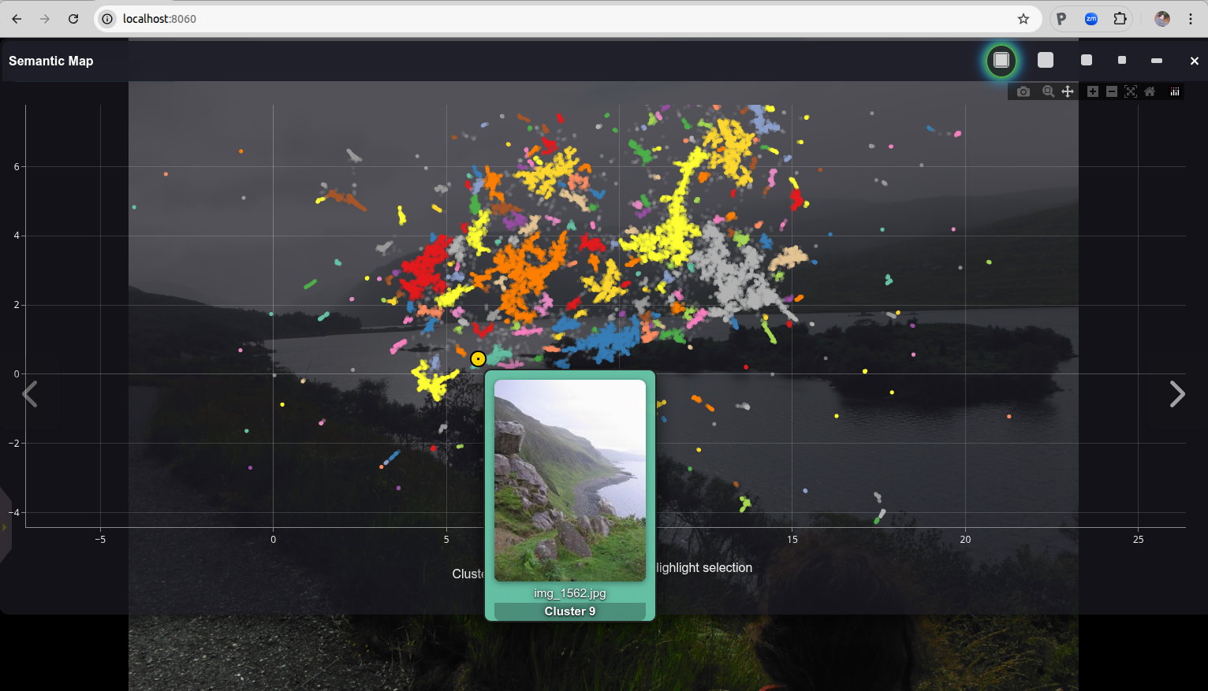1208x691 pixels.
Task: Zoom out using the minus modebar button
Action: coord(1111,91)
